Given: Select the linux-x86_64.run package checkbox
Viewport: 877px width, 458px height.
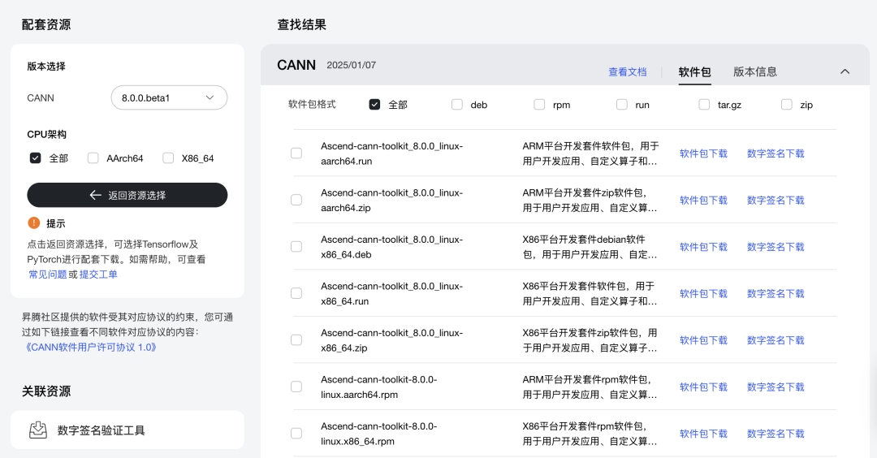Looking at the screenshot, I should click(296, 293).
